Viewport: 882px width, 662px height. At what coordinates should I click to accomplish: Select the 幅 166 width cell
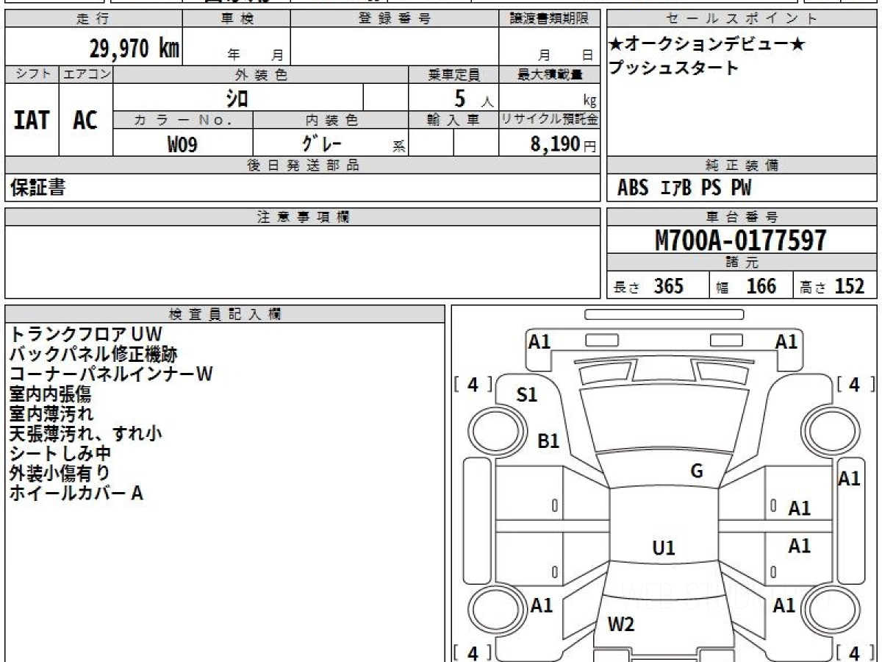coord(750,286)
